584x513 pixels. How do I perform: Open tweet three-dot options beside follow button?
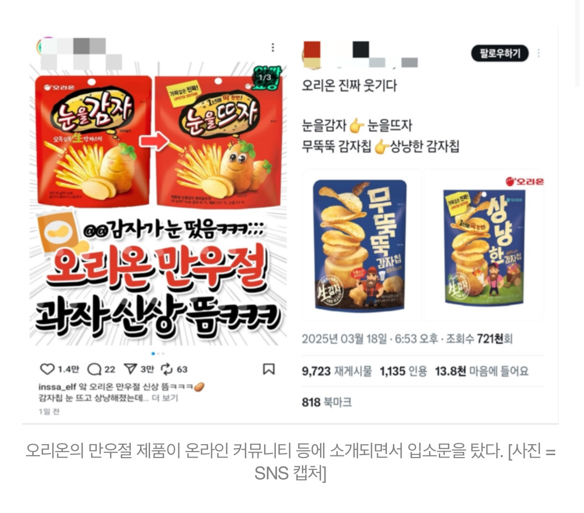point(538,53)
